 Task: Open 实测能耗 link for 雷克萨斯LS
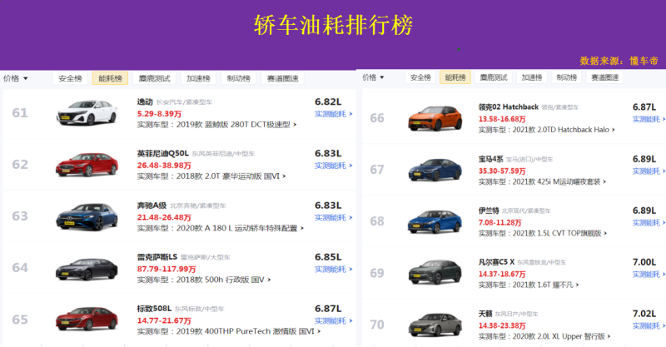click(x=332, y=270)
